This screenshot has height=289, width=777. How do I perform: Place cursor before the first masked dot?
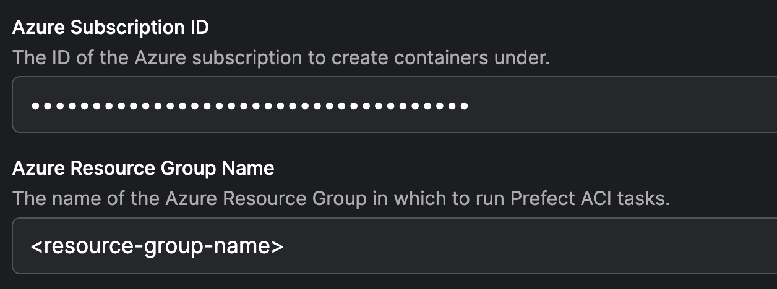(30, 106)
